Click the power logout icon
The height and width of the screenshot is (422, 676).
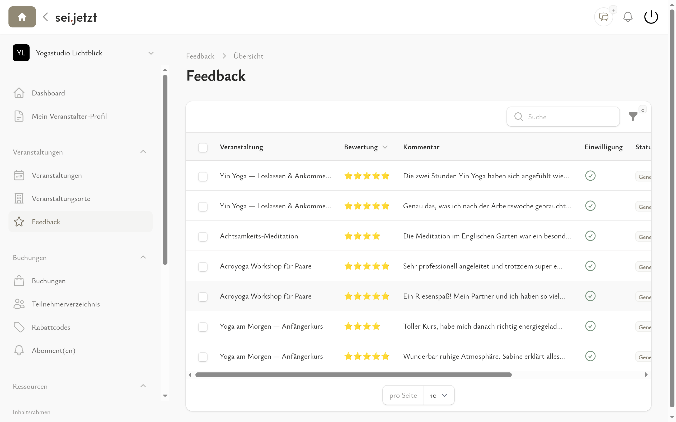coord(651,17)
